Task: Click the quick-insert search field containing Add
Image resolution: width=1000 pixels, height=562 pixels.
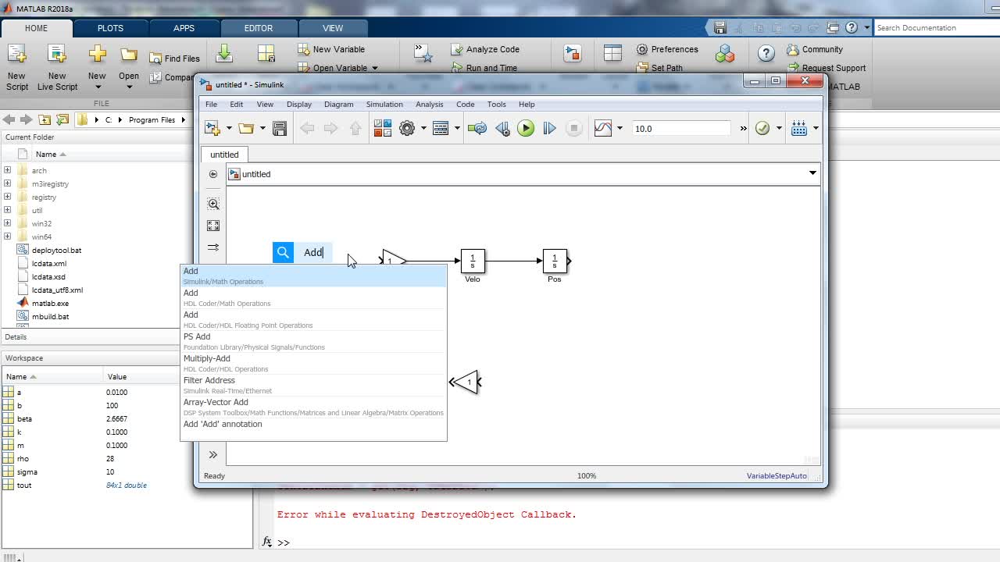Action: pyautogui.click(x=313, y=252)
